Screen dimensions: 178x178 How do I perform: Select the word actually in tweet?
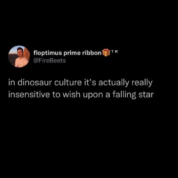pyautogui.click(x=114, y=83)
